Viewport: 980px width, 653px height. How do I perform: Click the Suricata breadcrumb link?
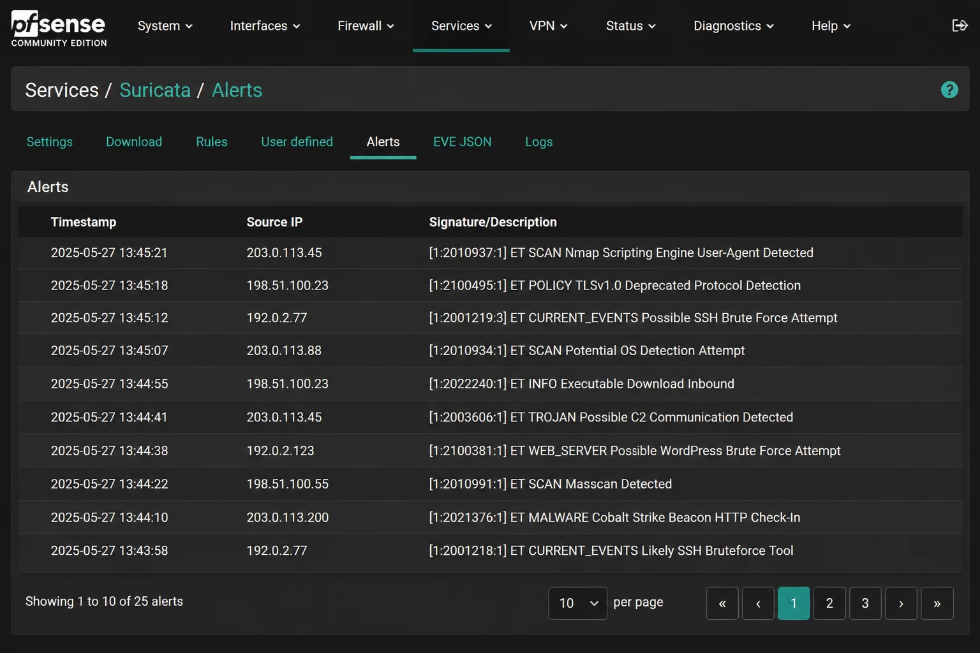pyautogui.click(x=155, y=90)
